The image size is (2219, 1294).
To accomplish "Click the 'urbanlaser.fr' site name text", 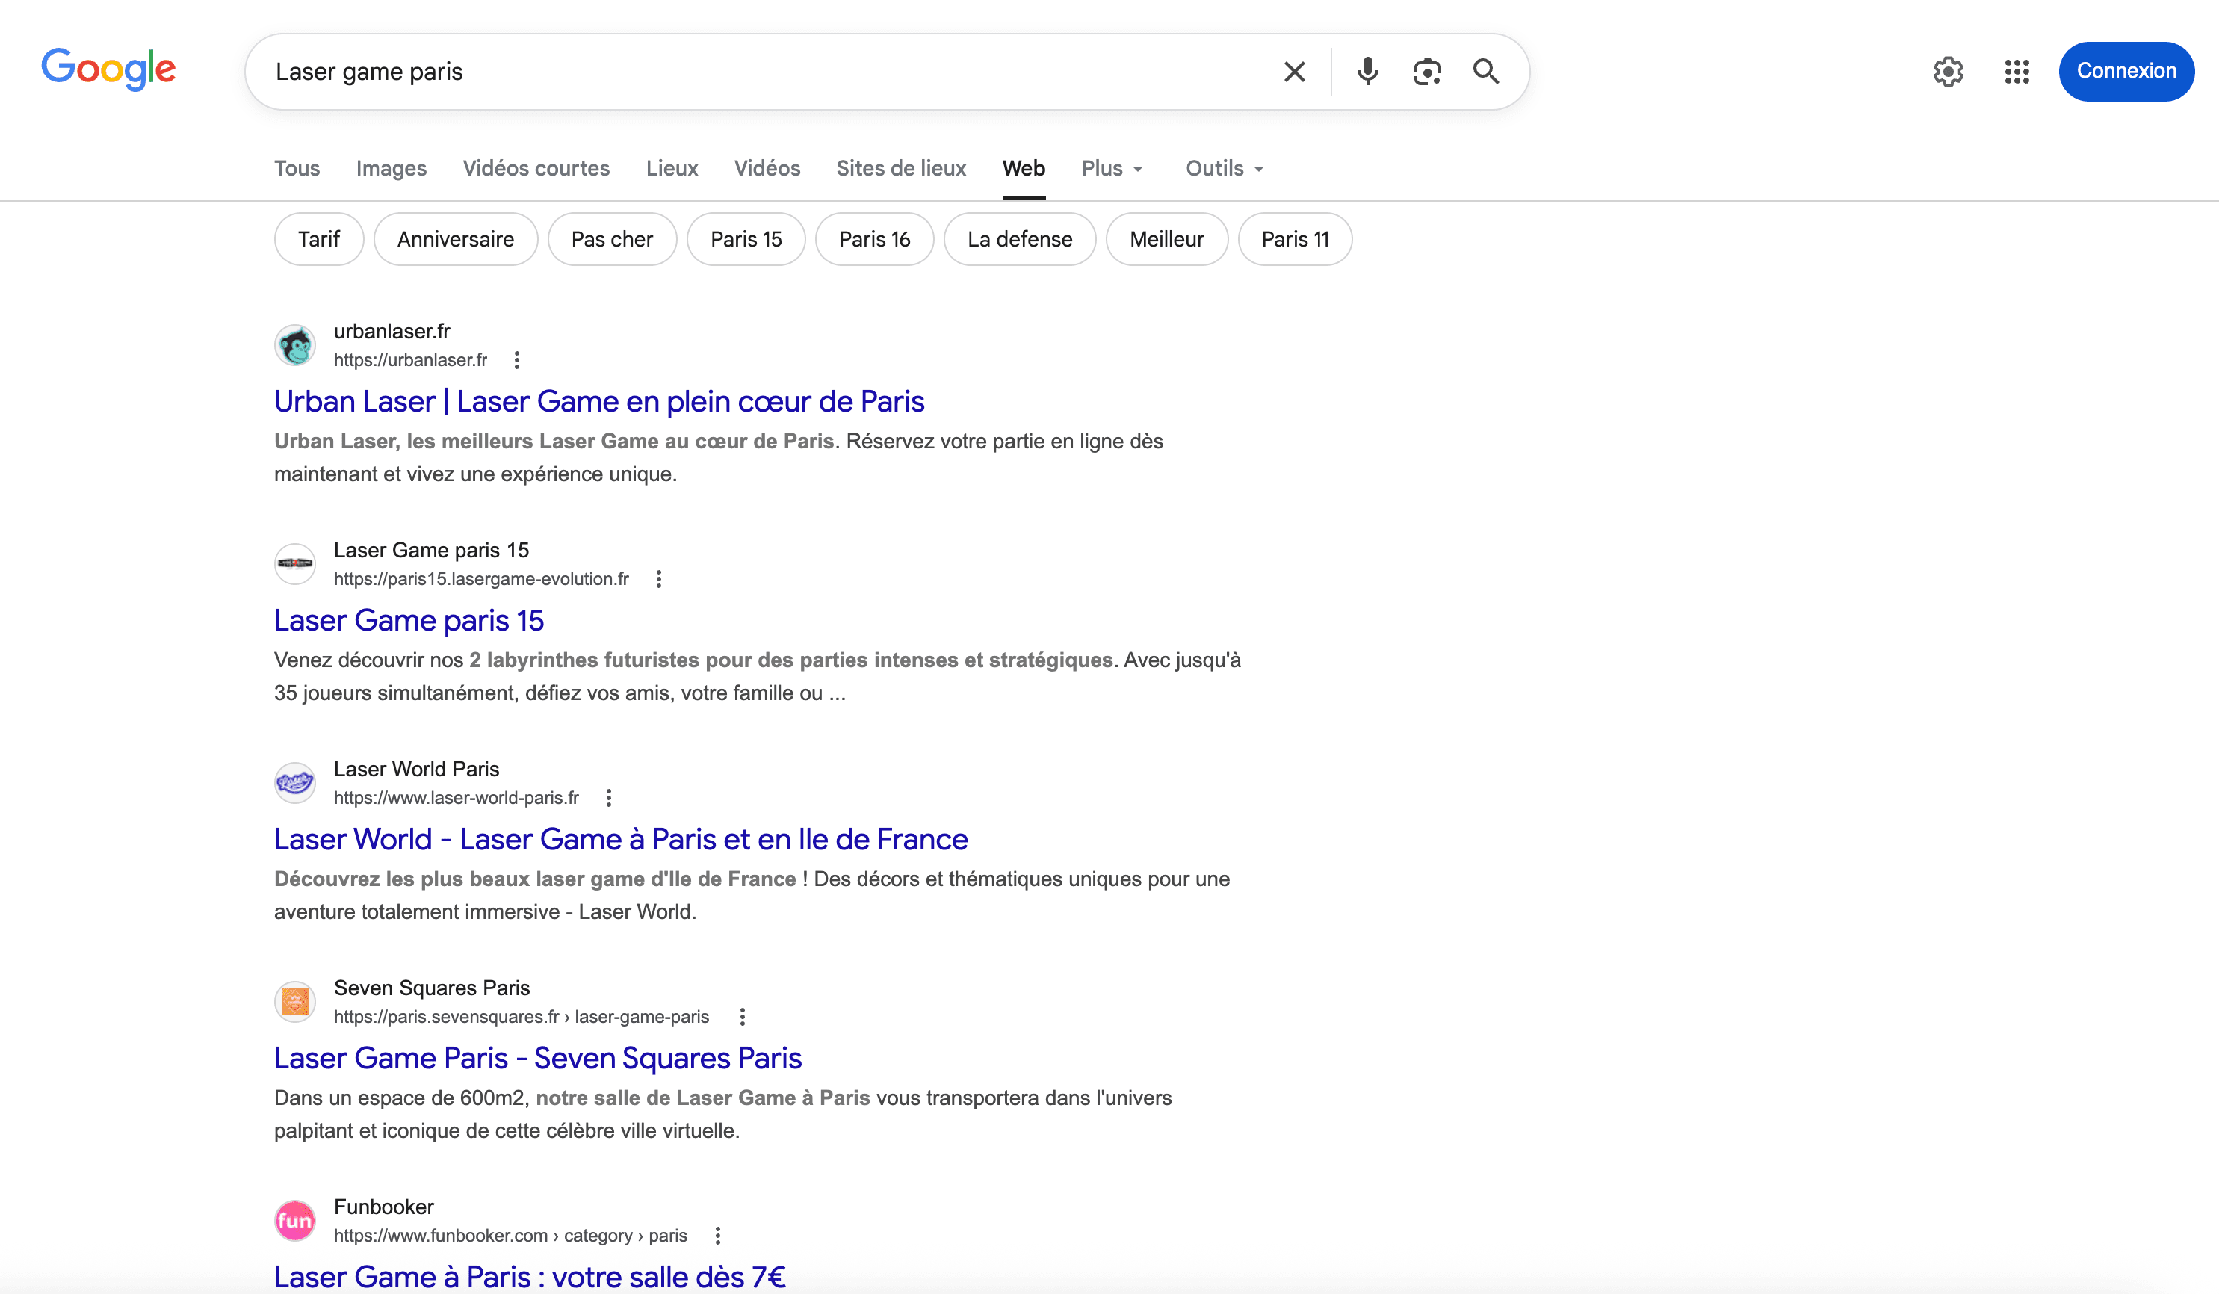I will 392,332.
